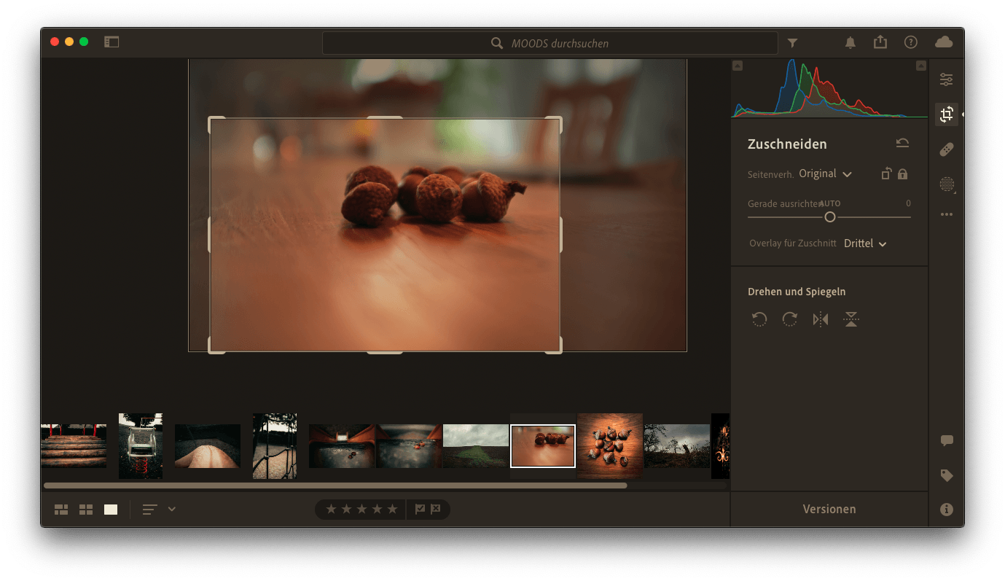Toggle the aspect ratio lock
The width and height of the screenshot is (1005, 581).
pos(903,174)
